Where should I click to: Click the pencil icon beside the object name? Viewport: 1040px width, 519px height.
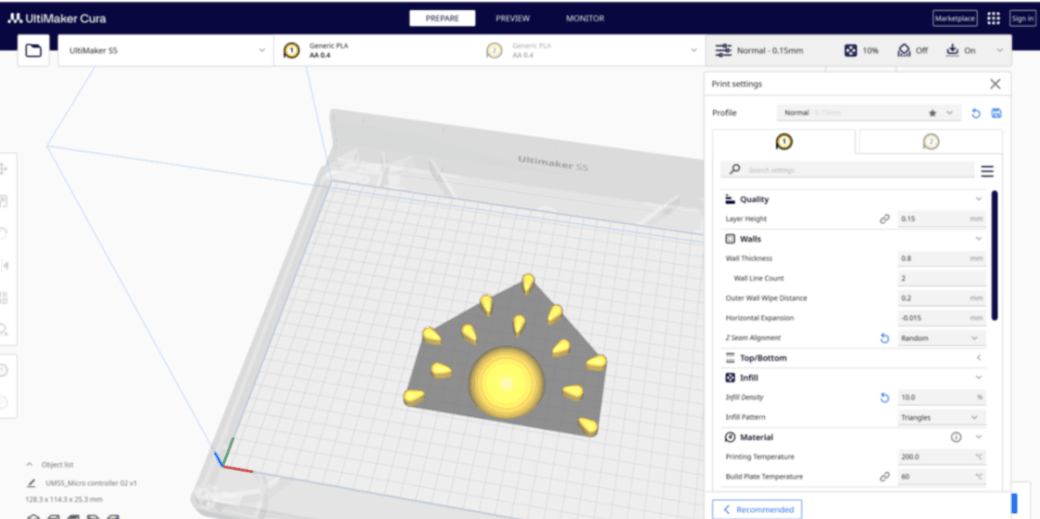click(31, 483)
